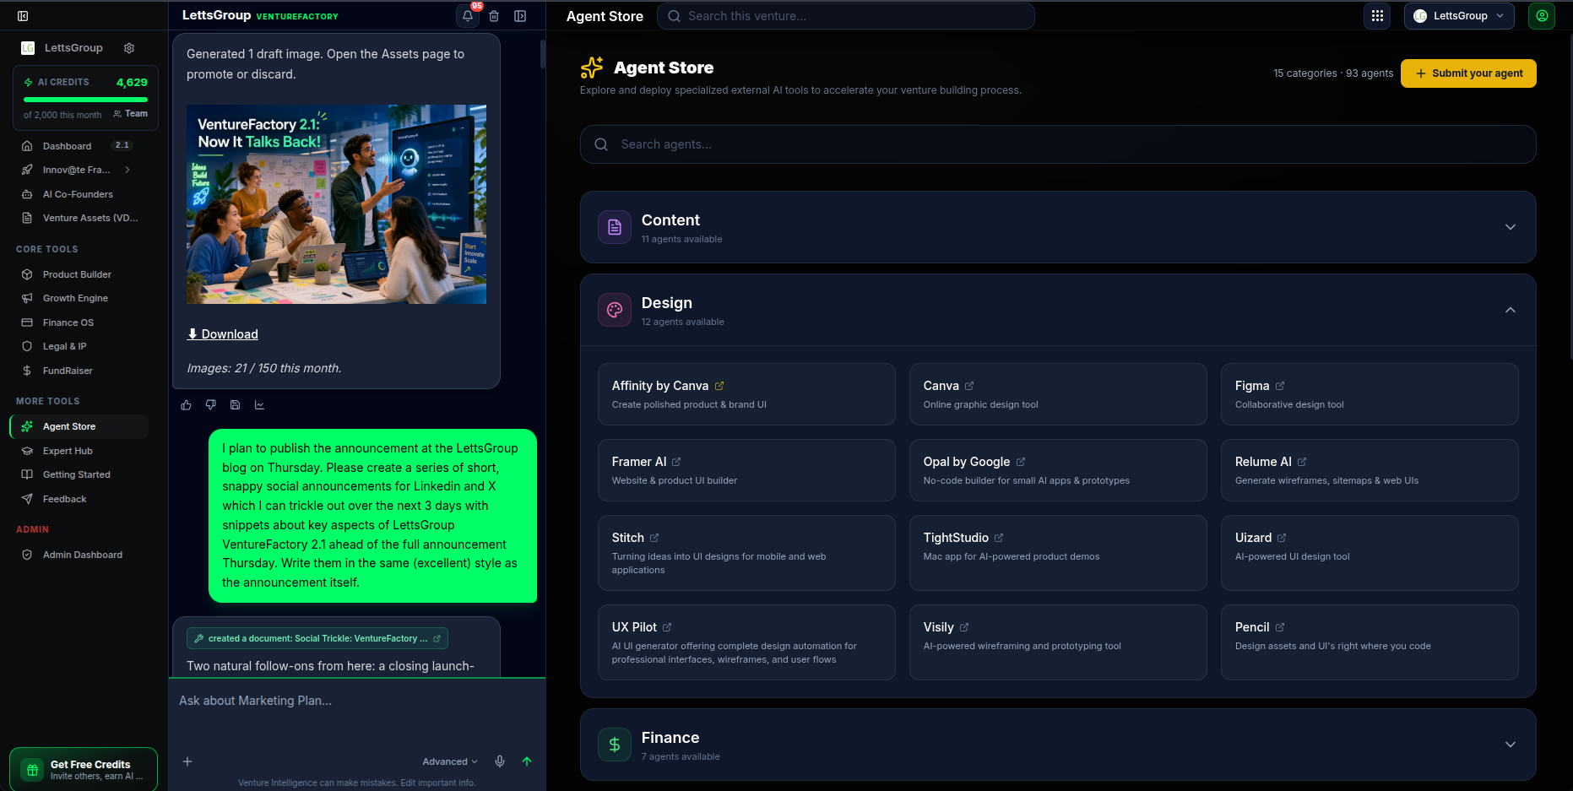Save the response with the save icon
This screenshot has height=791, width=1573.
tap(235, 405)
